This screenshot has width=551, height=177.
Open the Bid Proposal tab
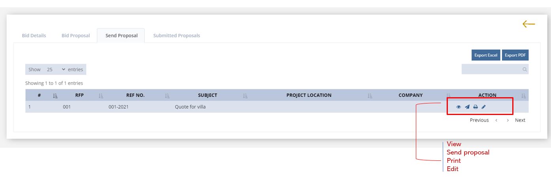(76, 36)
